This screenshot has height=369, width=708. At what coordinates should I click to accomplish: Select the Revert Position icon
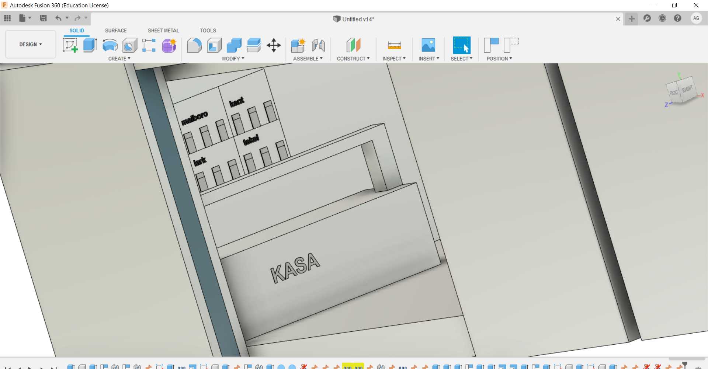tap(511, 45)
